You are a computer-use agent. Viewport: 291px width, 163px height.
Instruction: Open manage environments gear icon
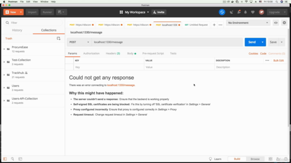pyautogui.click(x=284, y=23)
